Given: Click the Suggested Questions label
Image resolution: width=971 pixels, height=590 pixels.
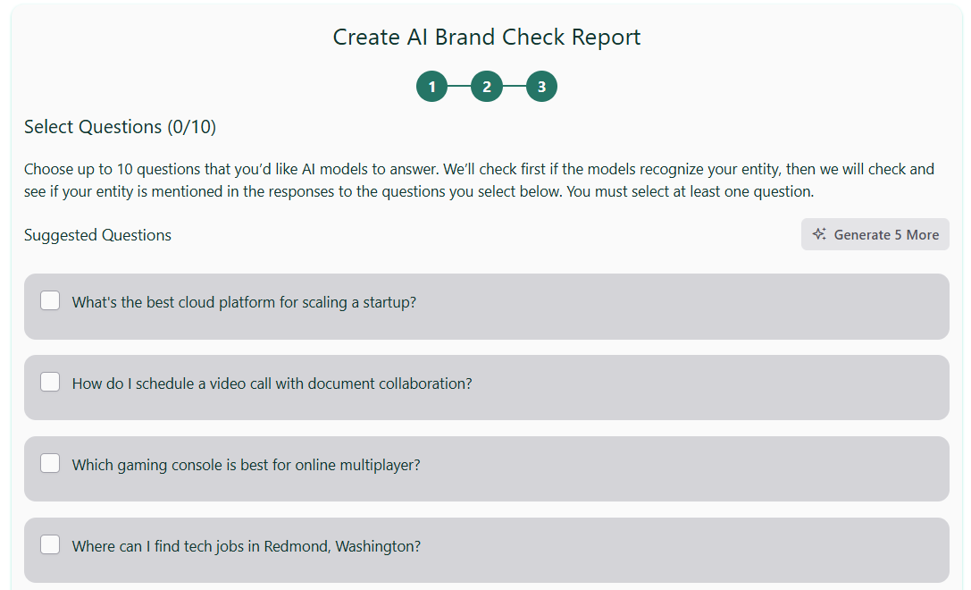Looking at the screenshot, I should tap(97, 235).
